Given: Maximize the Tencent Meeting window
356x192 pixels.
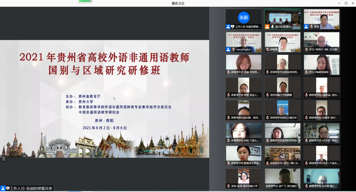Looking at the screenshot, I should click(x=346, y=3).
